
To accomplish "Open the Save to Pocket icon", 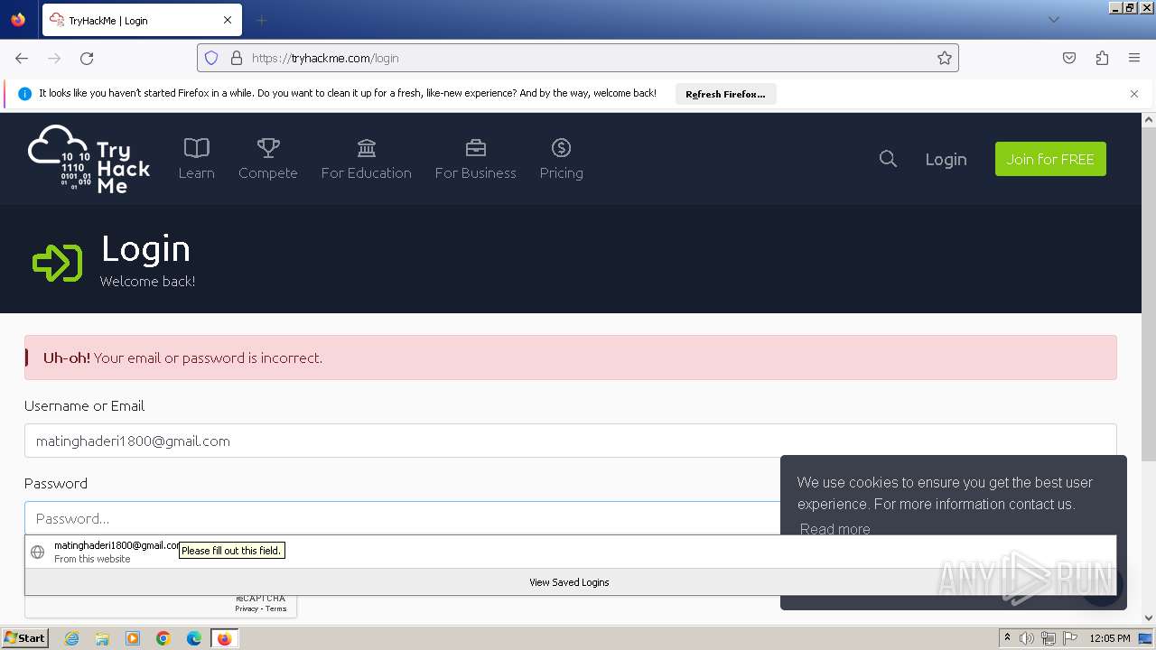I will coord(1069,58).
